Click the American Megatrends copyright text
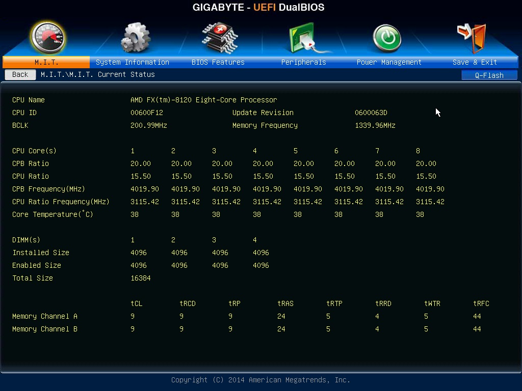This screenshot has width=522, height=391. pyautogui.click(x=260, y=380)
